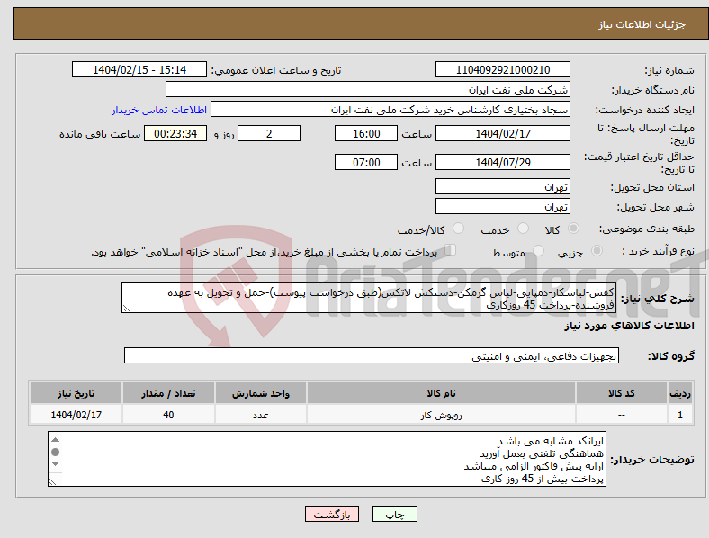The height and width of the screenshot is (538, 709).
Task: Open اطلاعات تماس خریدار link
Action: pyautogui.click(x=159, y=110)
